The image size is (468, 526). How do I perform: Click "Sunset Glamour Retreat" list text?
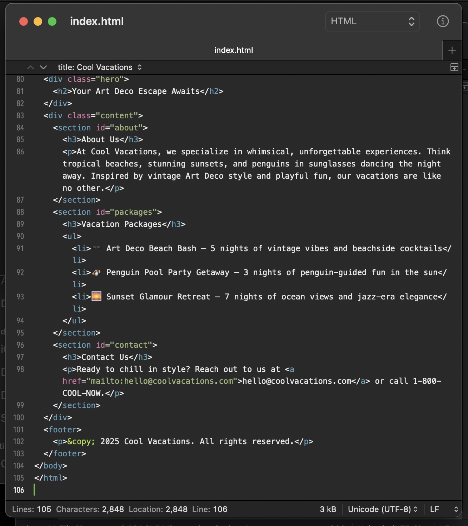pyautogui.click(x=158, y=297)
